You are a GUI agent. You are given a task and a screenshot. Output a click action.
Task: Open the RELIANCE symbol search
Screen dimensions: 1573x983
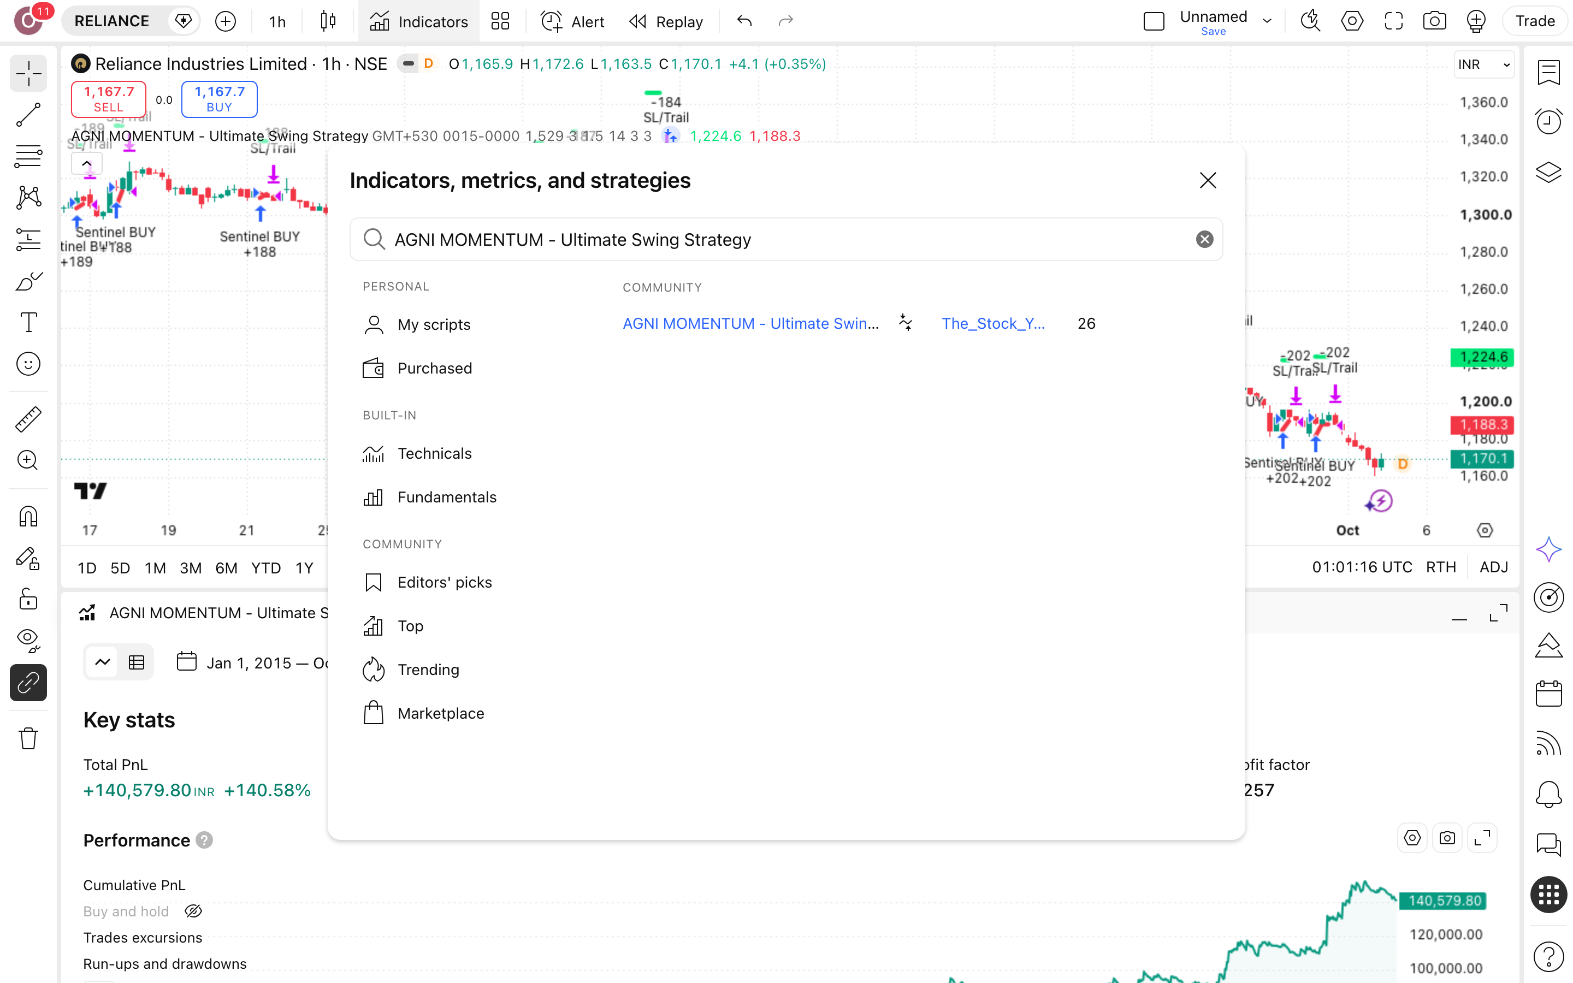click(112, 21)
